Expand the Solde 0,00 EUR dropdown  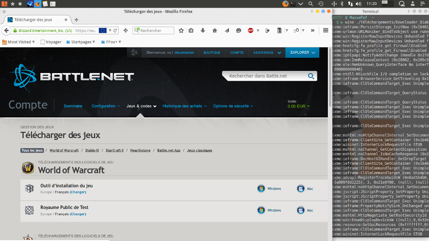pyautogui.click(x=298, y=106)
